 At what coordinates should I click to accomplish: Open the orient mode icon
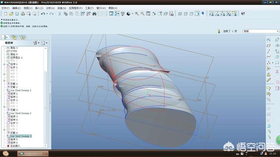coord(122,14)
